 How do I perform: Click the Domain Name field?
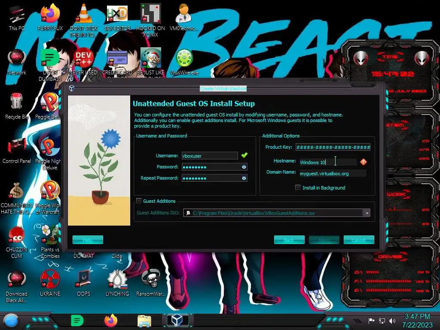333,174
